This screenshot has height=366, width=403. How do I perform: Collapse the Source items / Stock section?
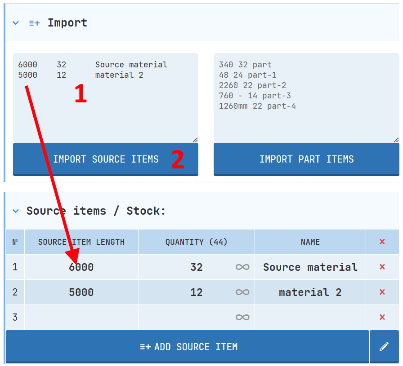tap(16, 211)
